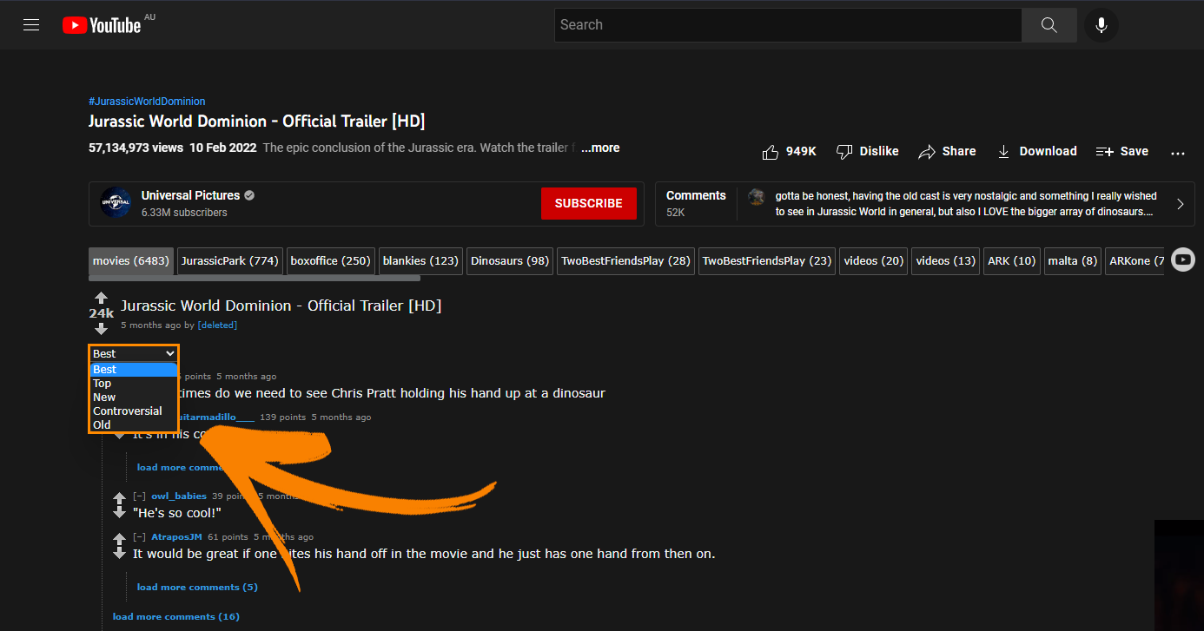Image resolution: width=1204 pixels, height=631 pixels.
Task: Switch to the videos (13) tab
Action: tap(945, 261)
